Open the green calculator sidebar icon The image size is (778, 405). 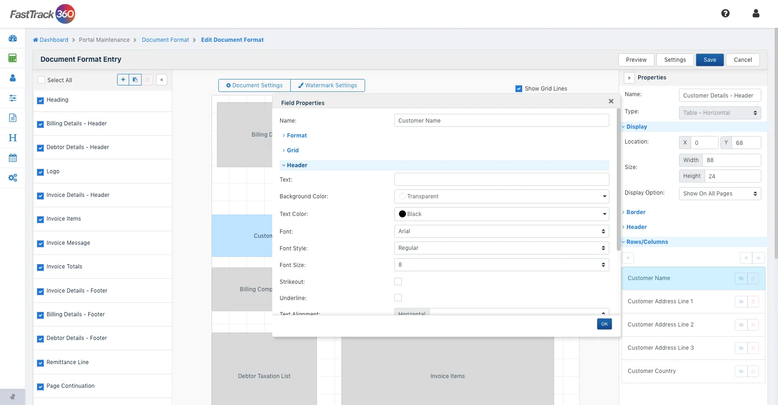coord(13,58)
